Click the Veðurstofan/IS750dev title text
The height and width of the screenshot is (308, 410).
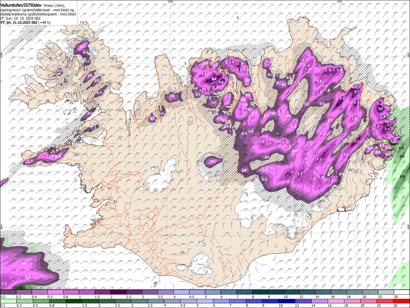pos(21,5)
